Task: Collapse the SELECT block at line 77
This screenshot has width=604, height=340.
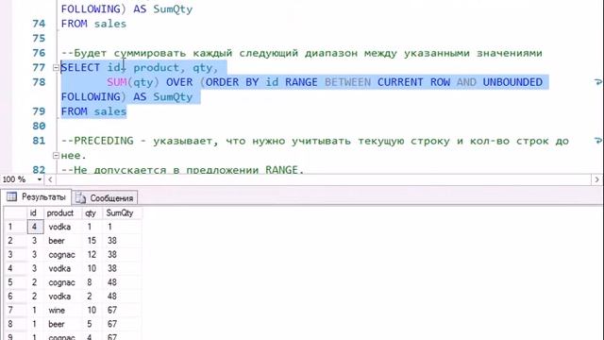Action: point(56,68)
